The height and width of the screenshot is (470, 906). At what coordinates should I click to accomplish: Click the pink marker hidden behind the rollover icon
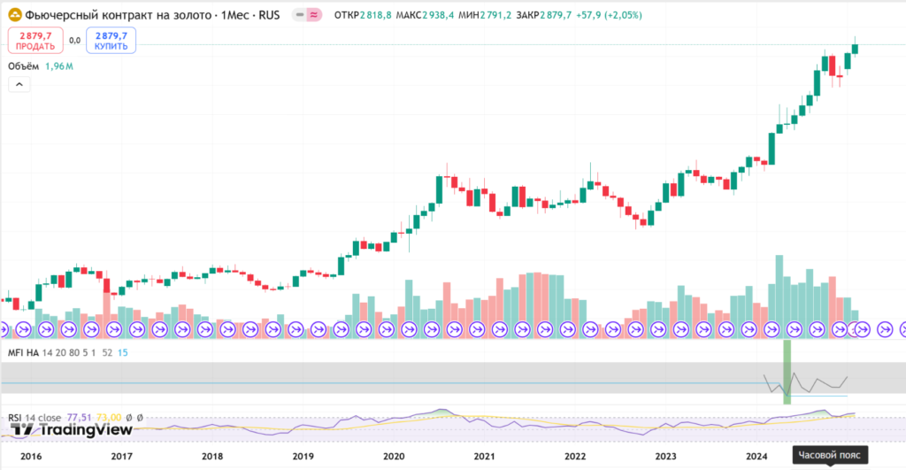(x=854, y=330)
